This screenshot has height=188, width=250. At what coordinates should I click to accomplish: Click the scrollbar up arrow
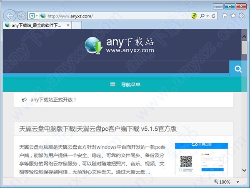pos(244,37)
